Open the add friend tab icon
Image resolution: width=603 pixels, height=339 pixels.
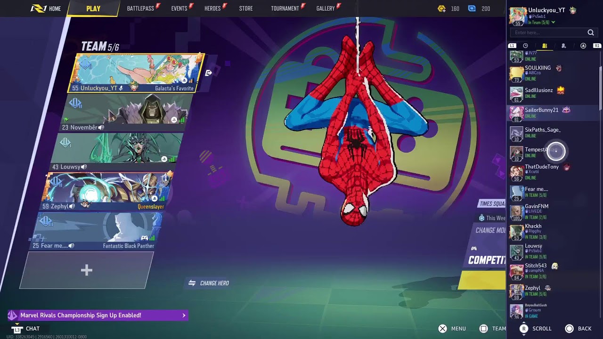click(x=563, y=46)
